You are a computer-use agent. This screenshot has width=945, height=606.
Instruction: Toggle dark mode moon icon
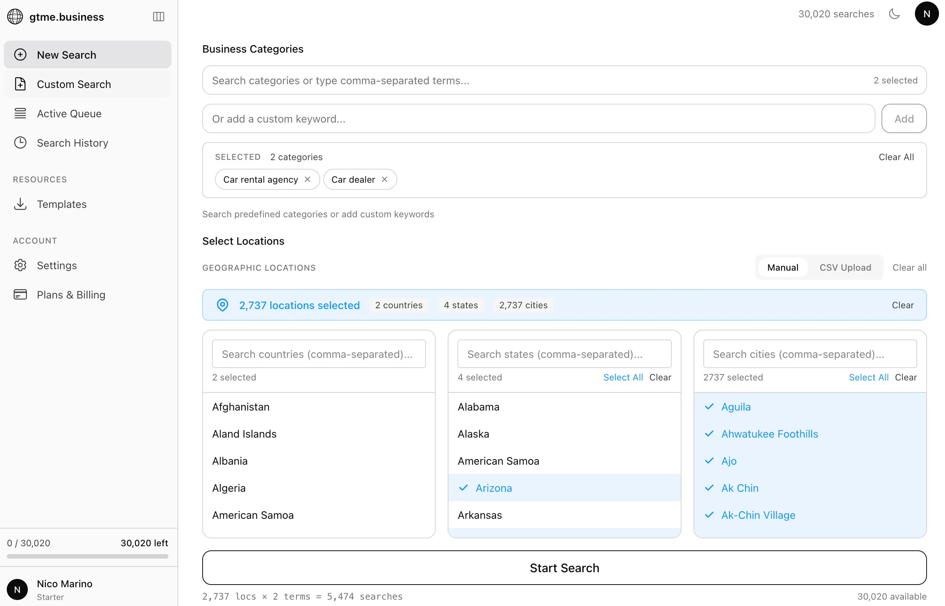(894, 14)
